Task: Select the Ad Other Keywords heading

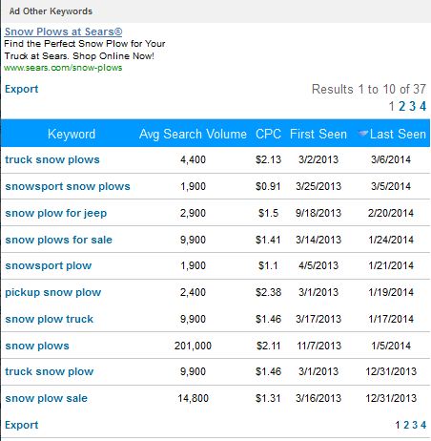Action: click(51, 11)
